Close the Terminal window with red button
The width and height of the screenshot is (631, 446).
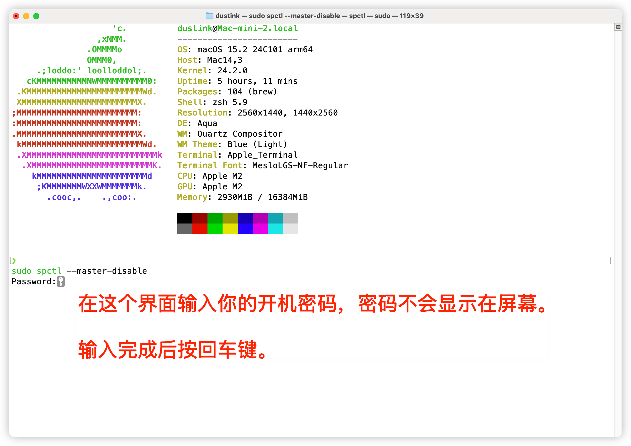click(x=16, y=16)
